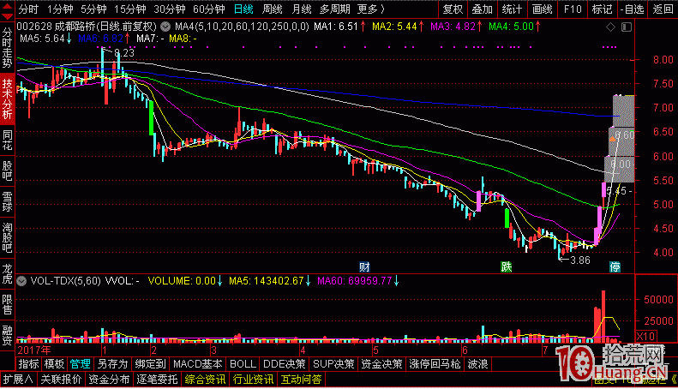
Task: Open 多周期 multi-period view
Action: tap(334, 9)
